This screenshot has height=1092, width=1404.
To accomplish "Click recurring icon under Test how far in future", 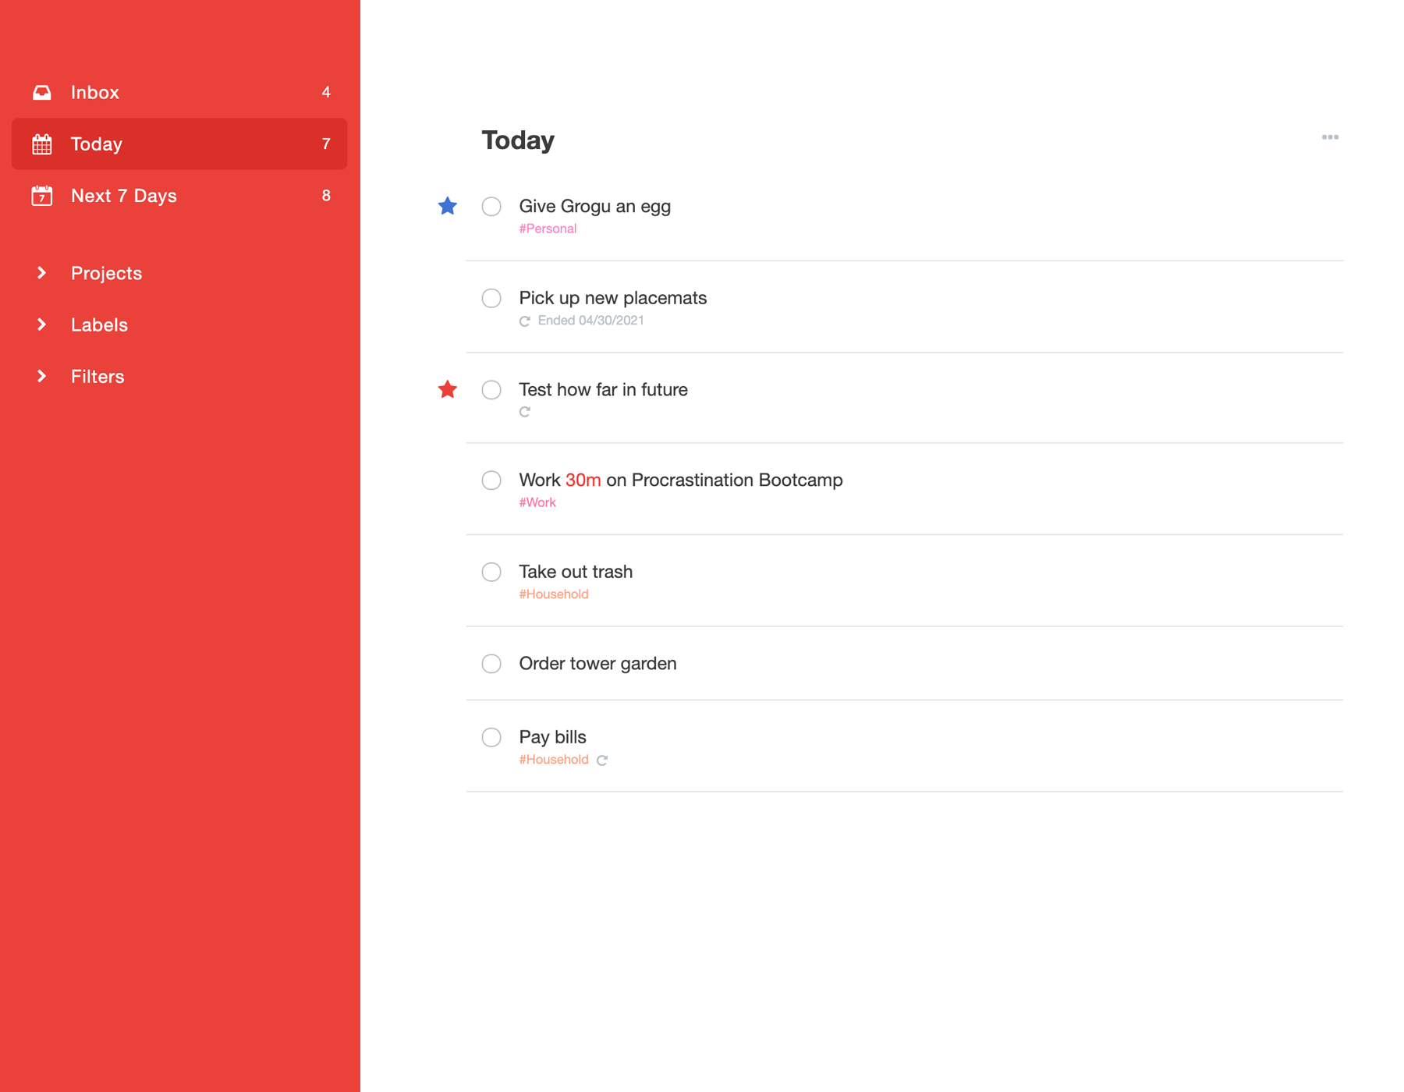I will (x=525, y=412).
